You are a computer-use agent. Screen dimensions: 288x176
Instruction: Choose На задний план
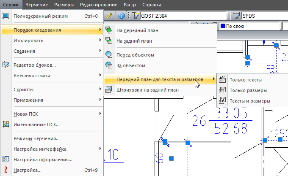click(160, 41)
